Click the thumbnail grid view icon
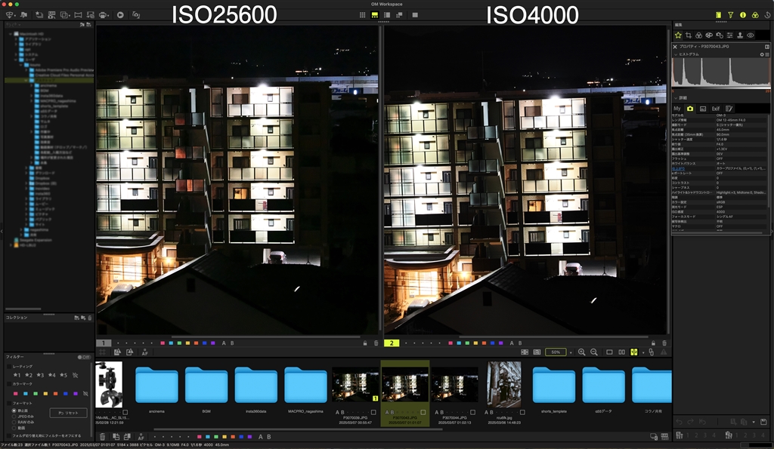Screen dimensions: 774x449 pyautogui.click(x=362, y=15)
